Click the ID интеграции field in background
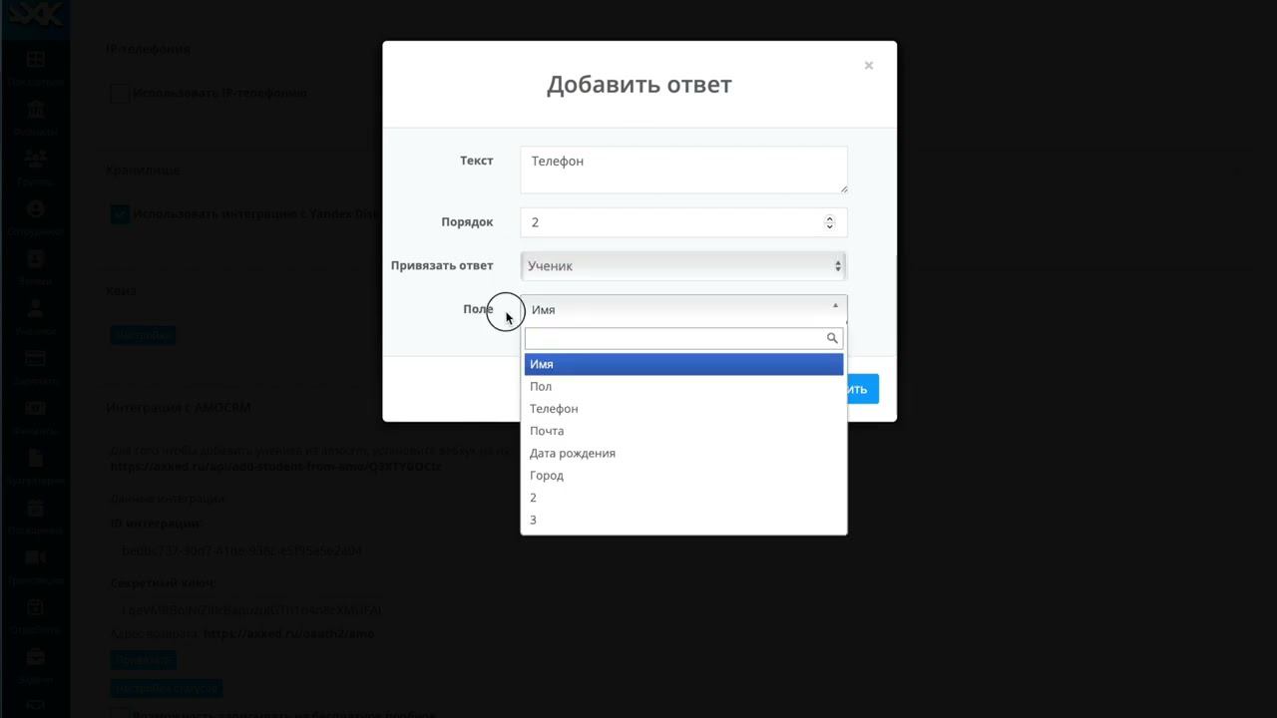1277x718 pixels. (242, 550)
